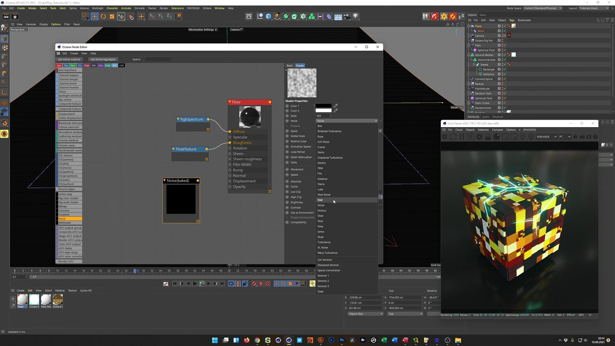Go to start of animation
This screenshot has width=615, height=346.
click(175, 284)
